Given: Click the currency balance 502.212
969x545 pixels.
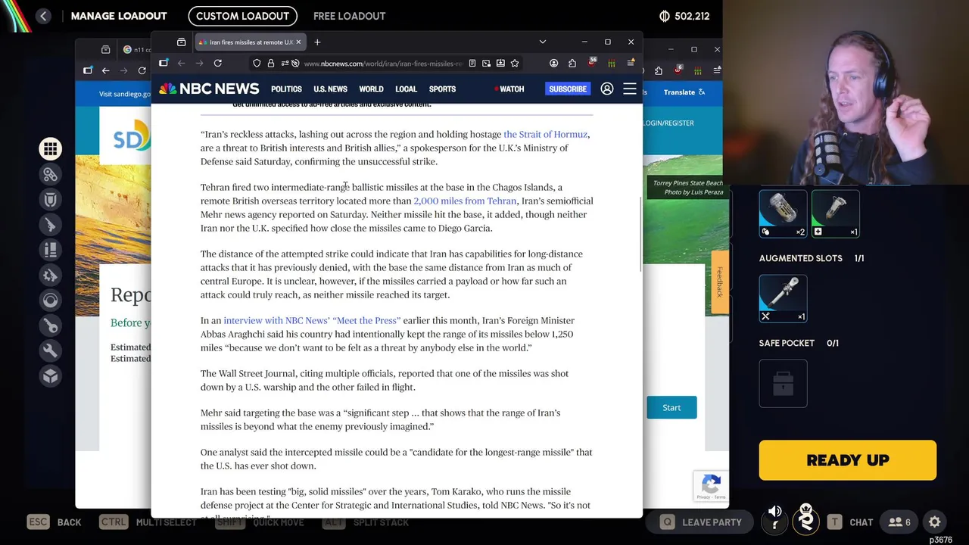Looking at the screenshot, I should (684, 16).
